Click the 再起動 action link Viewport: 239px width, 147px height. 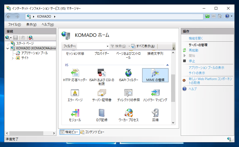click(194, 50)
